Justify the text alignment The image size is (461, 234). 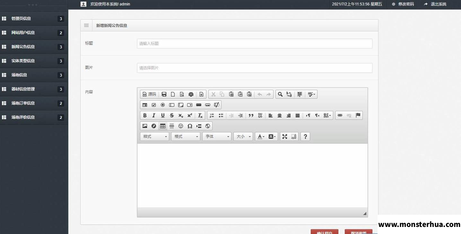coord(298,115)
